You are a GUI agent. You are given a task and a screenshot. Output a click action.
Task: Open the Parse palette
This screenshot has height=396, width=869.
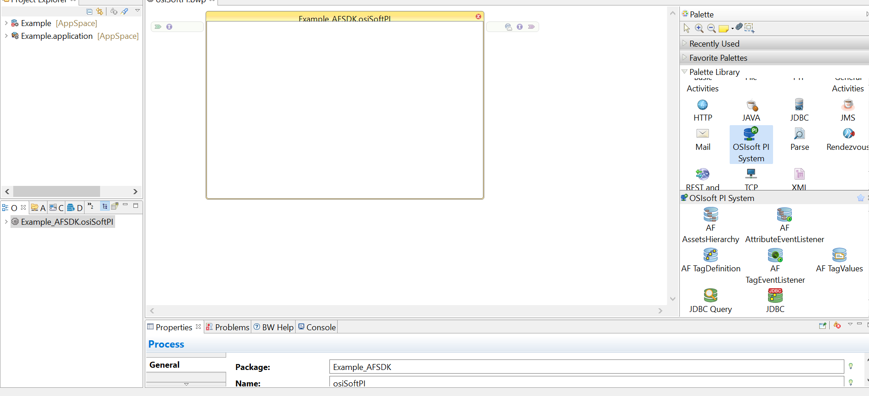(x=800, y=140)
